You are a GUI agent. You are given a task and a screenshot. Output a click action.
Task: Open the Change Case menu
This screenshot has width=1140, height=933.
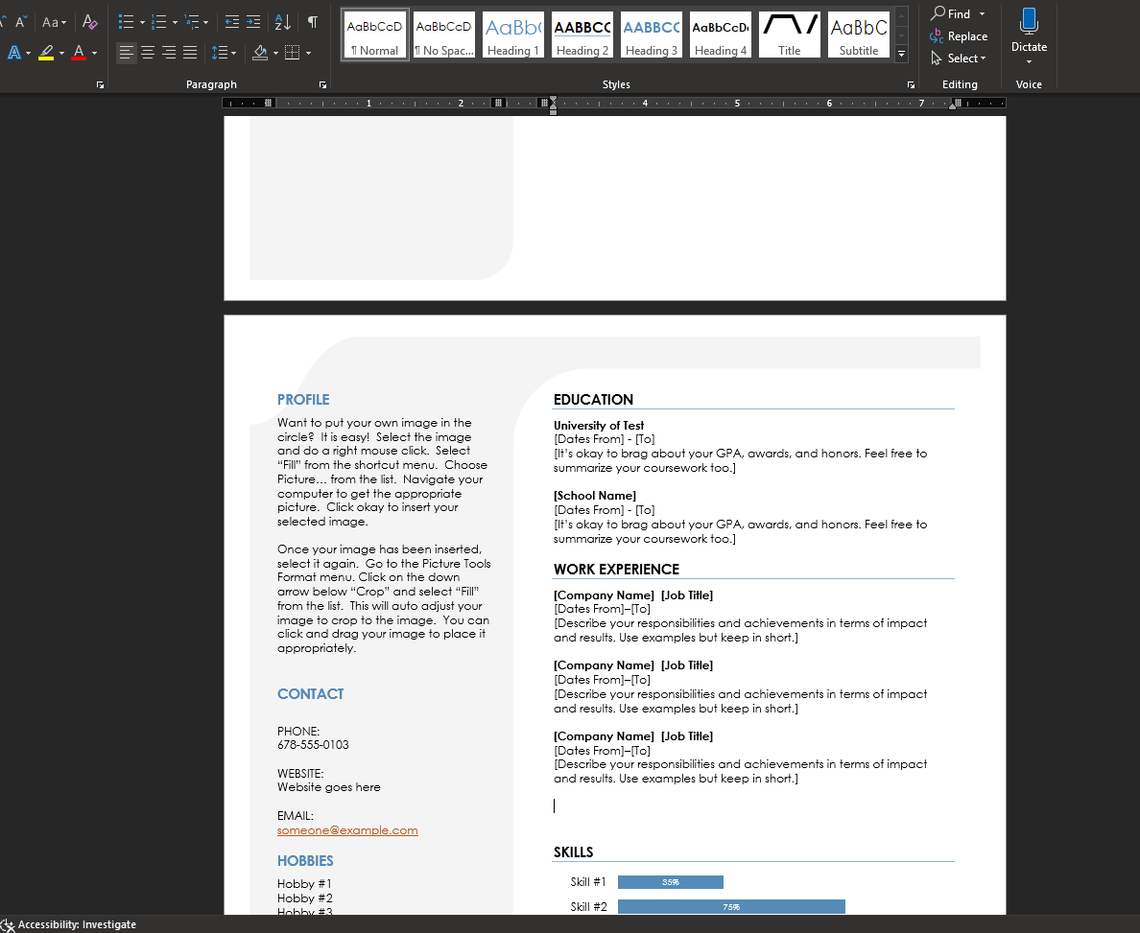click(x=54, y=22)
